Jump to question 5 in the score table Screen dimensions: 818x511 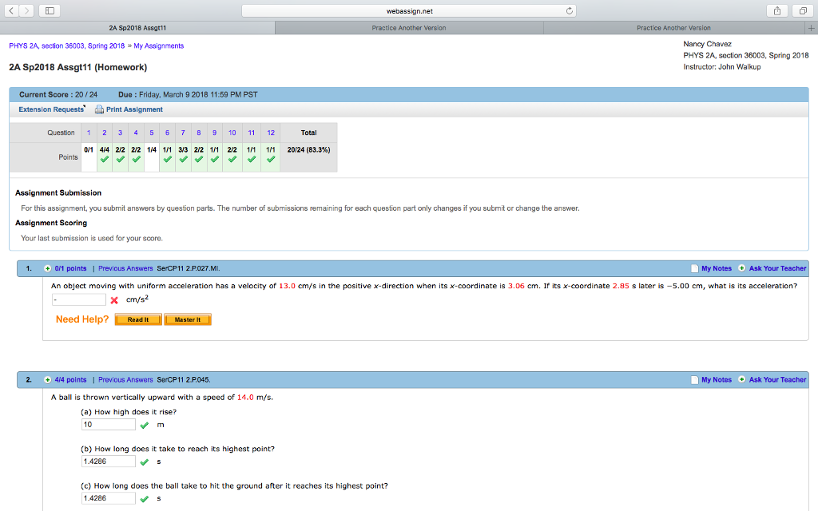(152, 133)
